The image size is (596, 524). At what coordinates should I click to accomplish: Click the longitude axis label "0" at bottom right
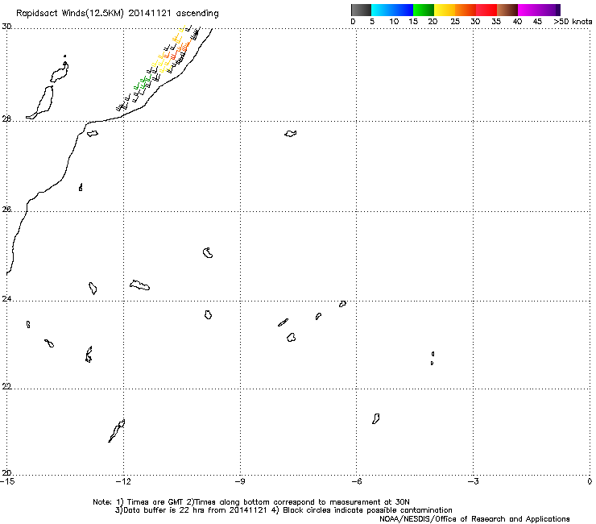(x=590, y=481)
